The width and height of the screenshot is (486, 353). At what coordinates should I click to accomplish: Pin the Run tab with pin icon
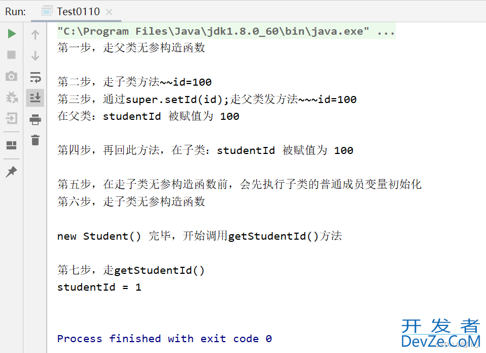(11, 172)
